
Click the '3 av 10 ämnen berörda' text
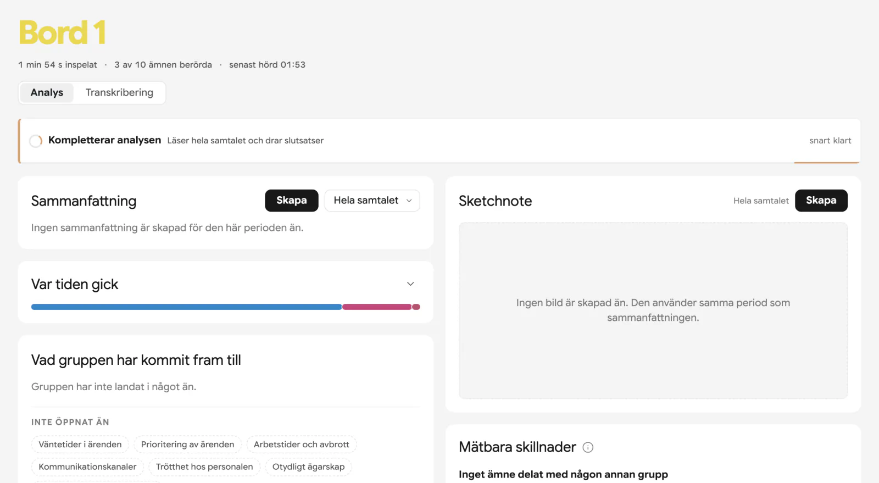tap(163, 65)
